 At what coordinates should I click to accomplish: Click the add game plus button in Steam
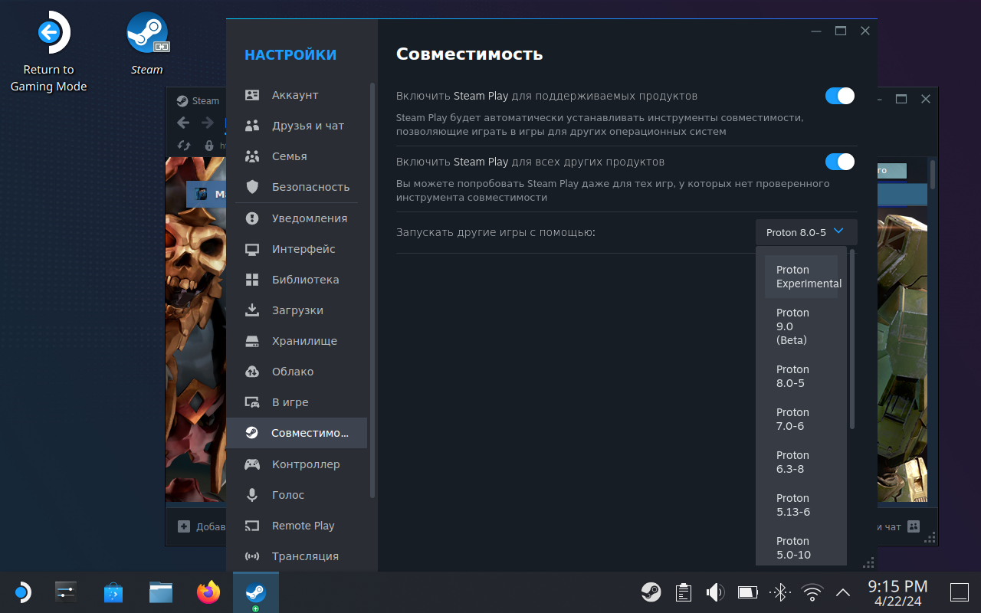click(184, 526)
